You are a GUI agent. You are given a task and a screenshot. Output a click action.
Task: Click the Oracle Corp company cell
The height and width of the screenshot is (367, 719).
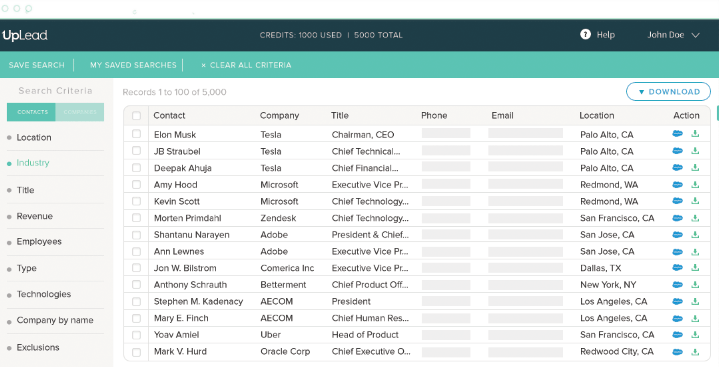pyautogui.click(x=285, y=351)
